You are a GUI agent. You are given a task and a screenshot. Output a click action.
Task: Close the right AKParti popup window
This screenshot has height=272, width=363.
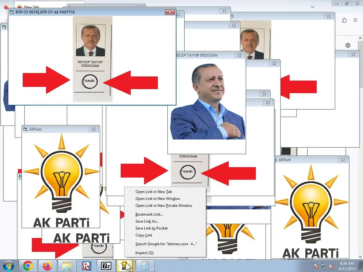(343, 160)
